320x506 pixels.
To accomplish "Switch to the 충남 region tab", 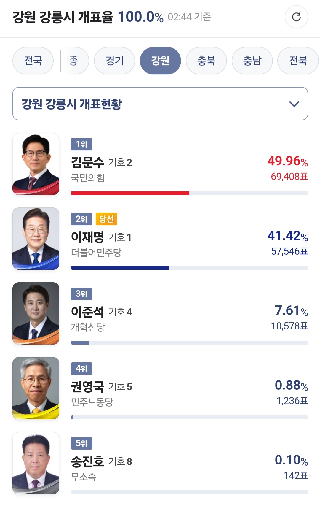I will tap(252, 61).
